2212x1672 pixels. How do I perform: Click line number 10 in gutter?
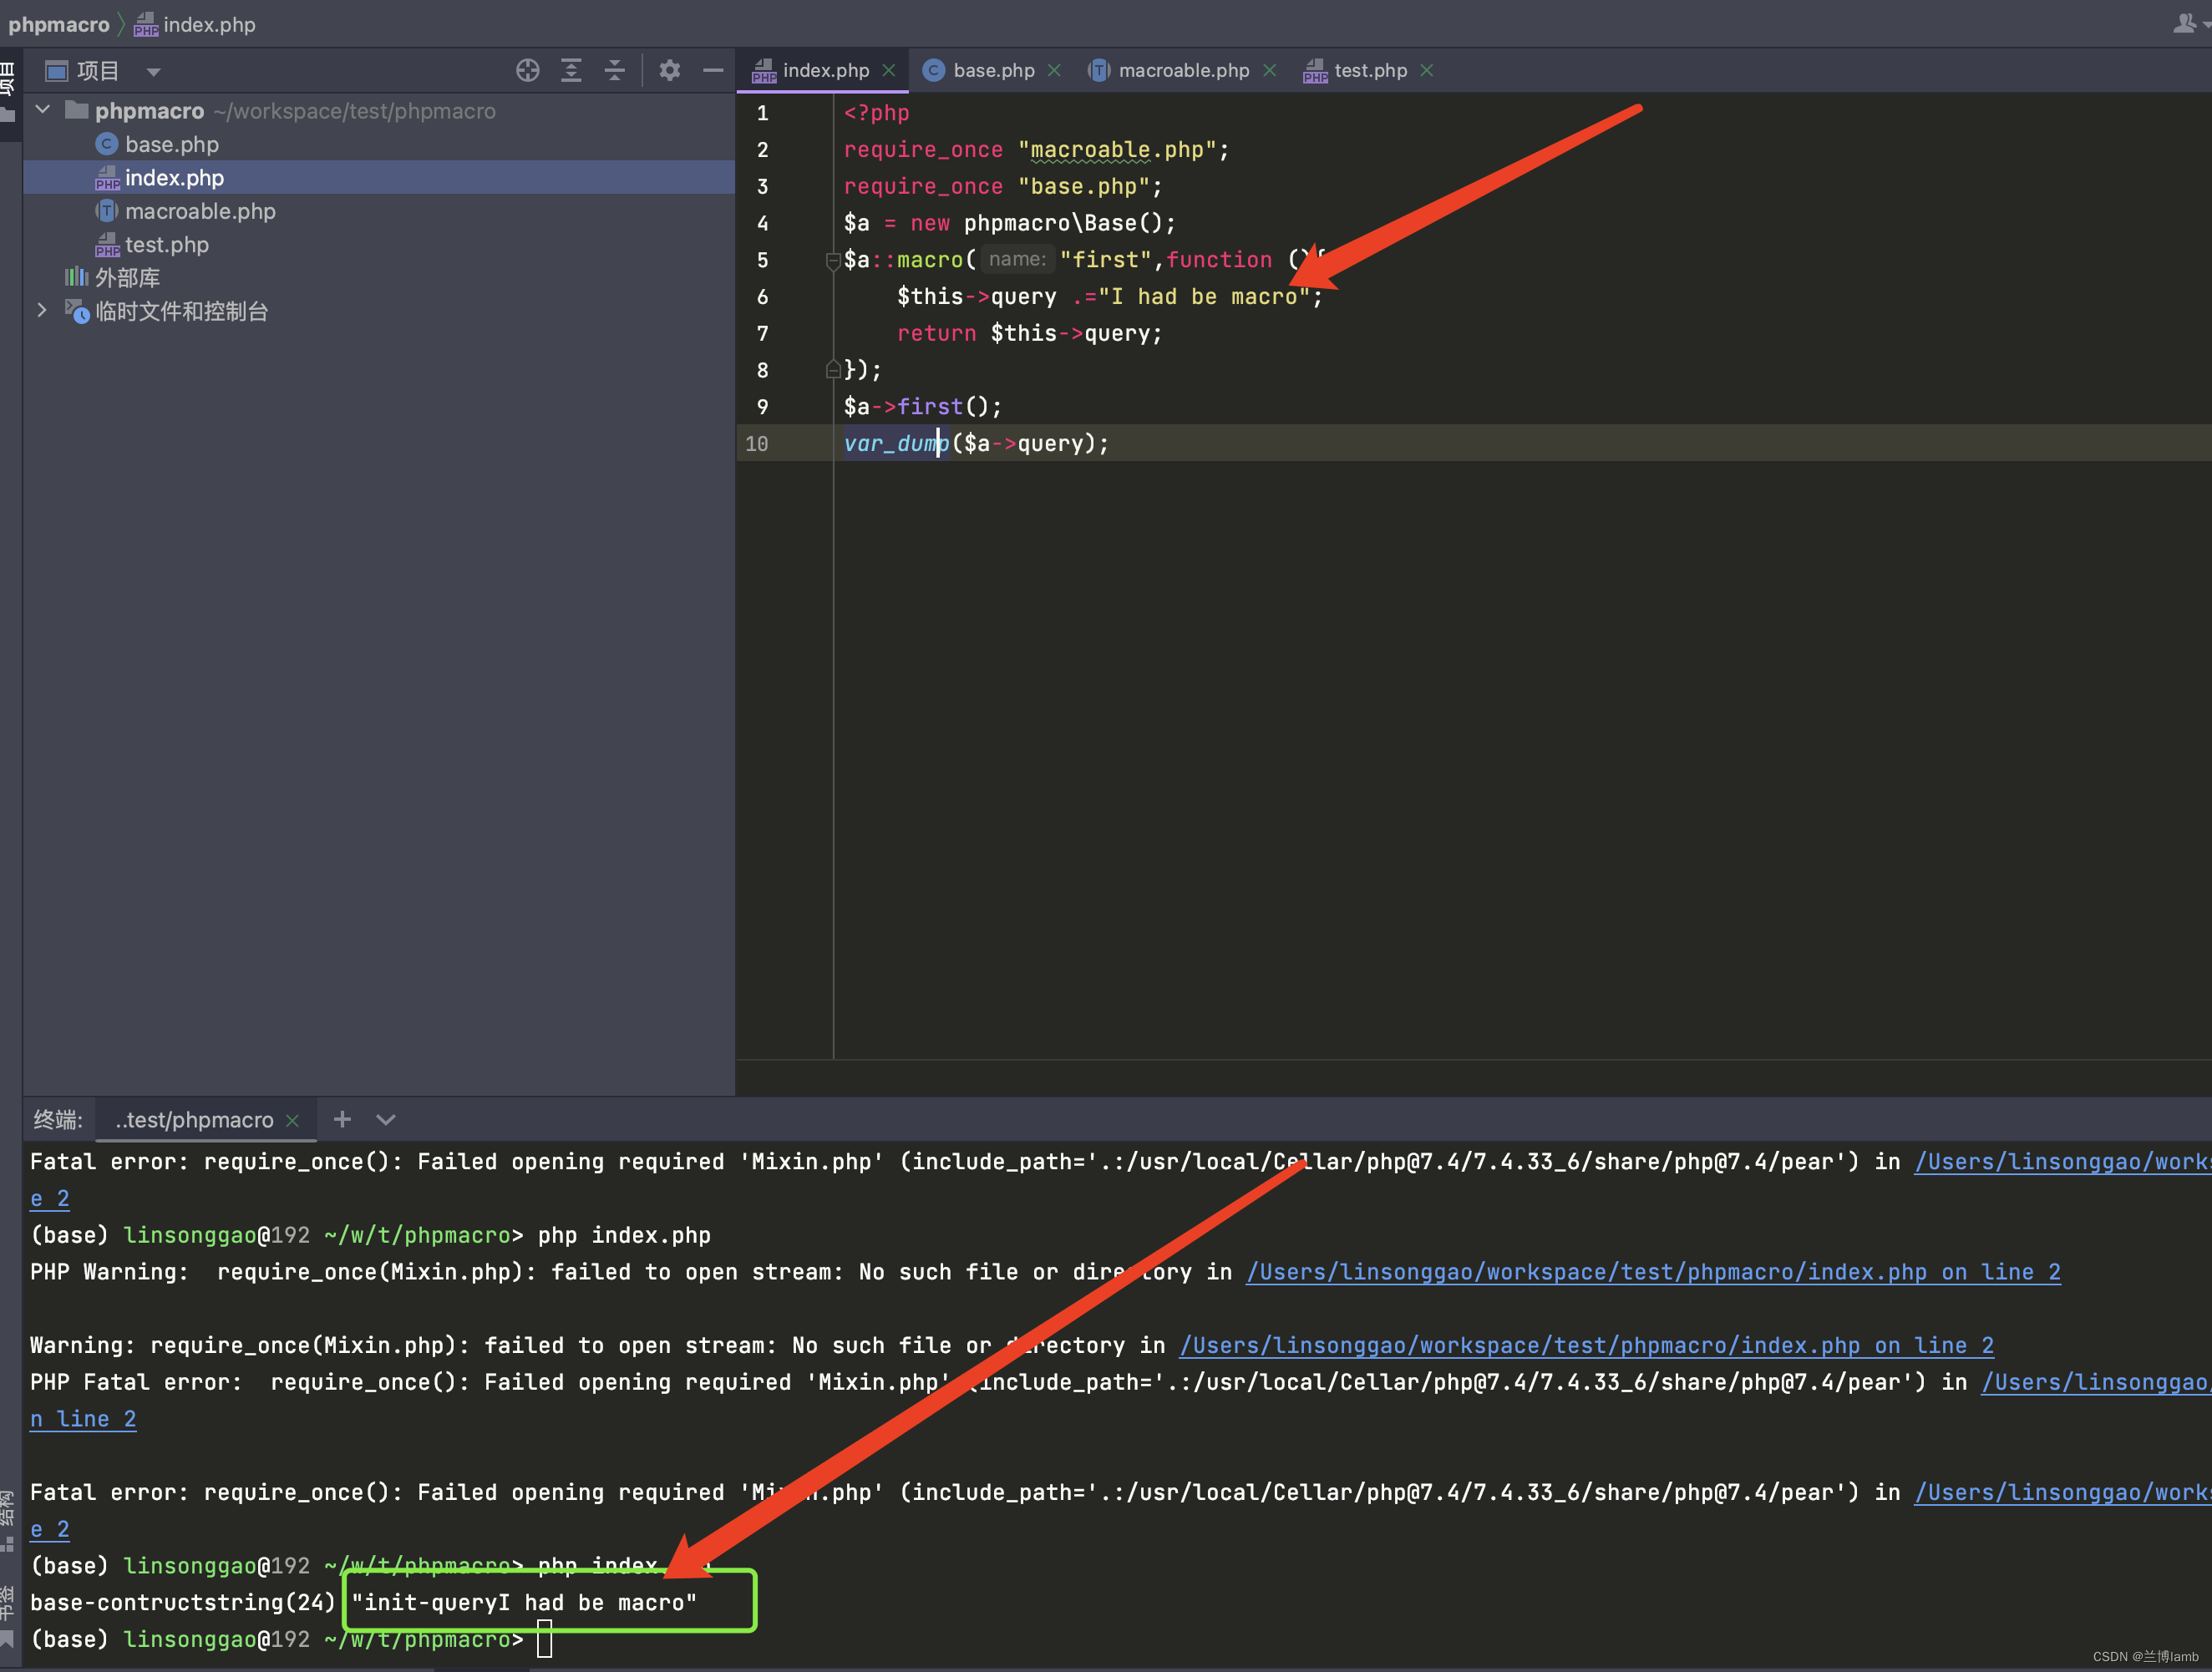pyautogui.click(x=757, y=444)
